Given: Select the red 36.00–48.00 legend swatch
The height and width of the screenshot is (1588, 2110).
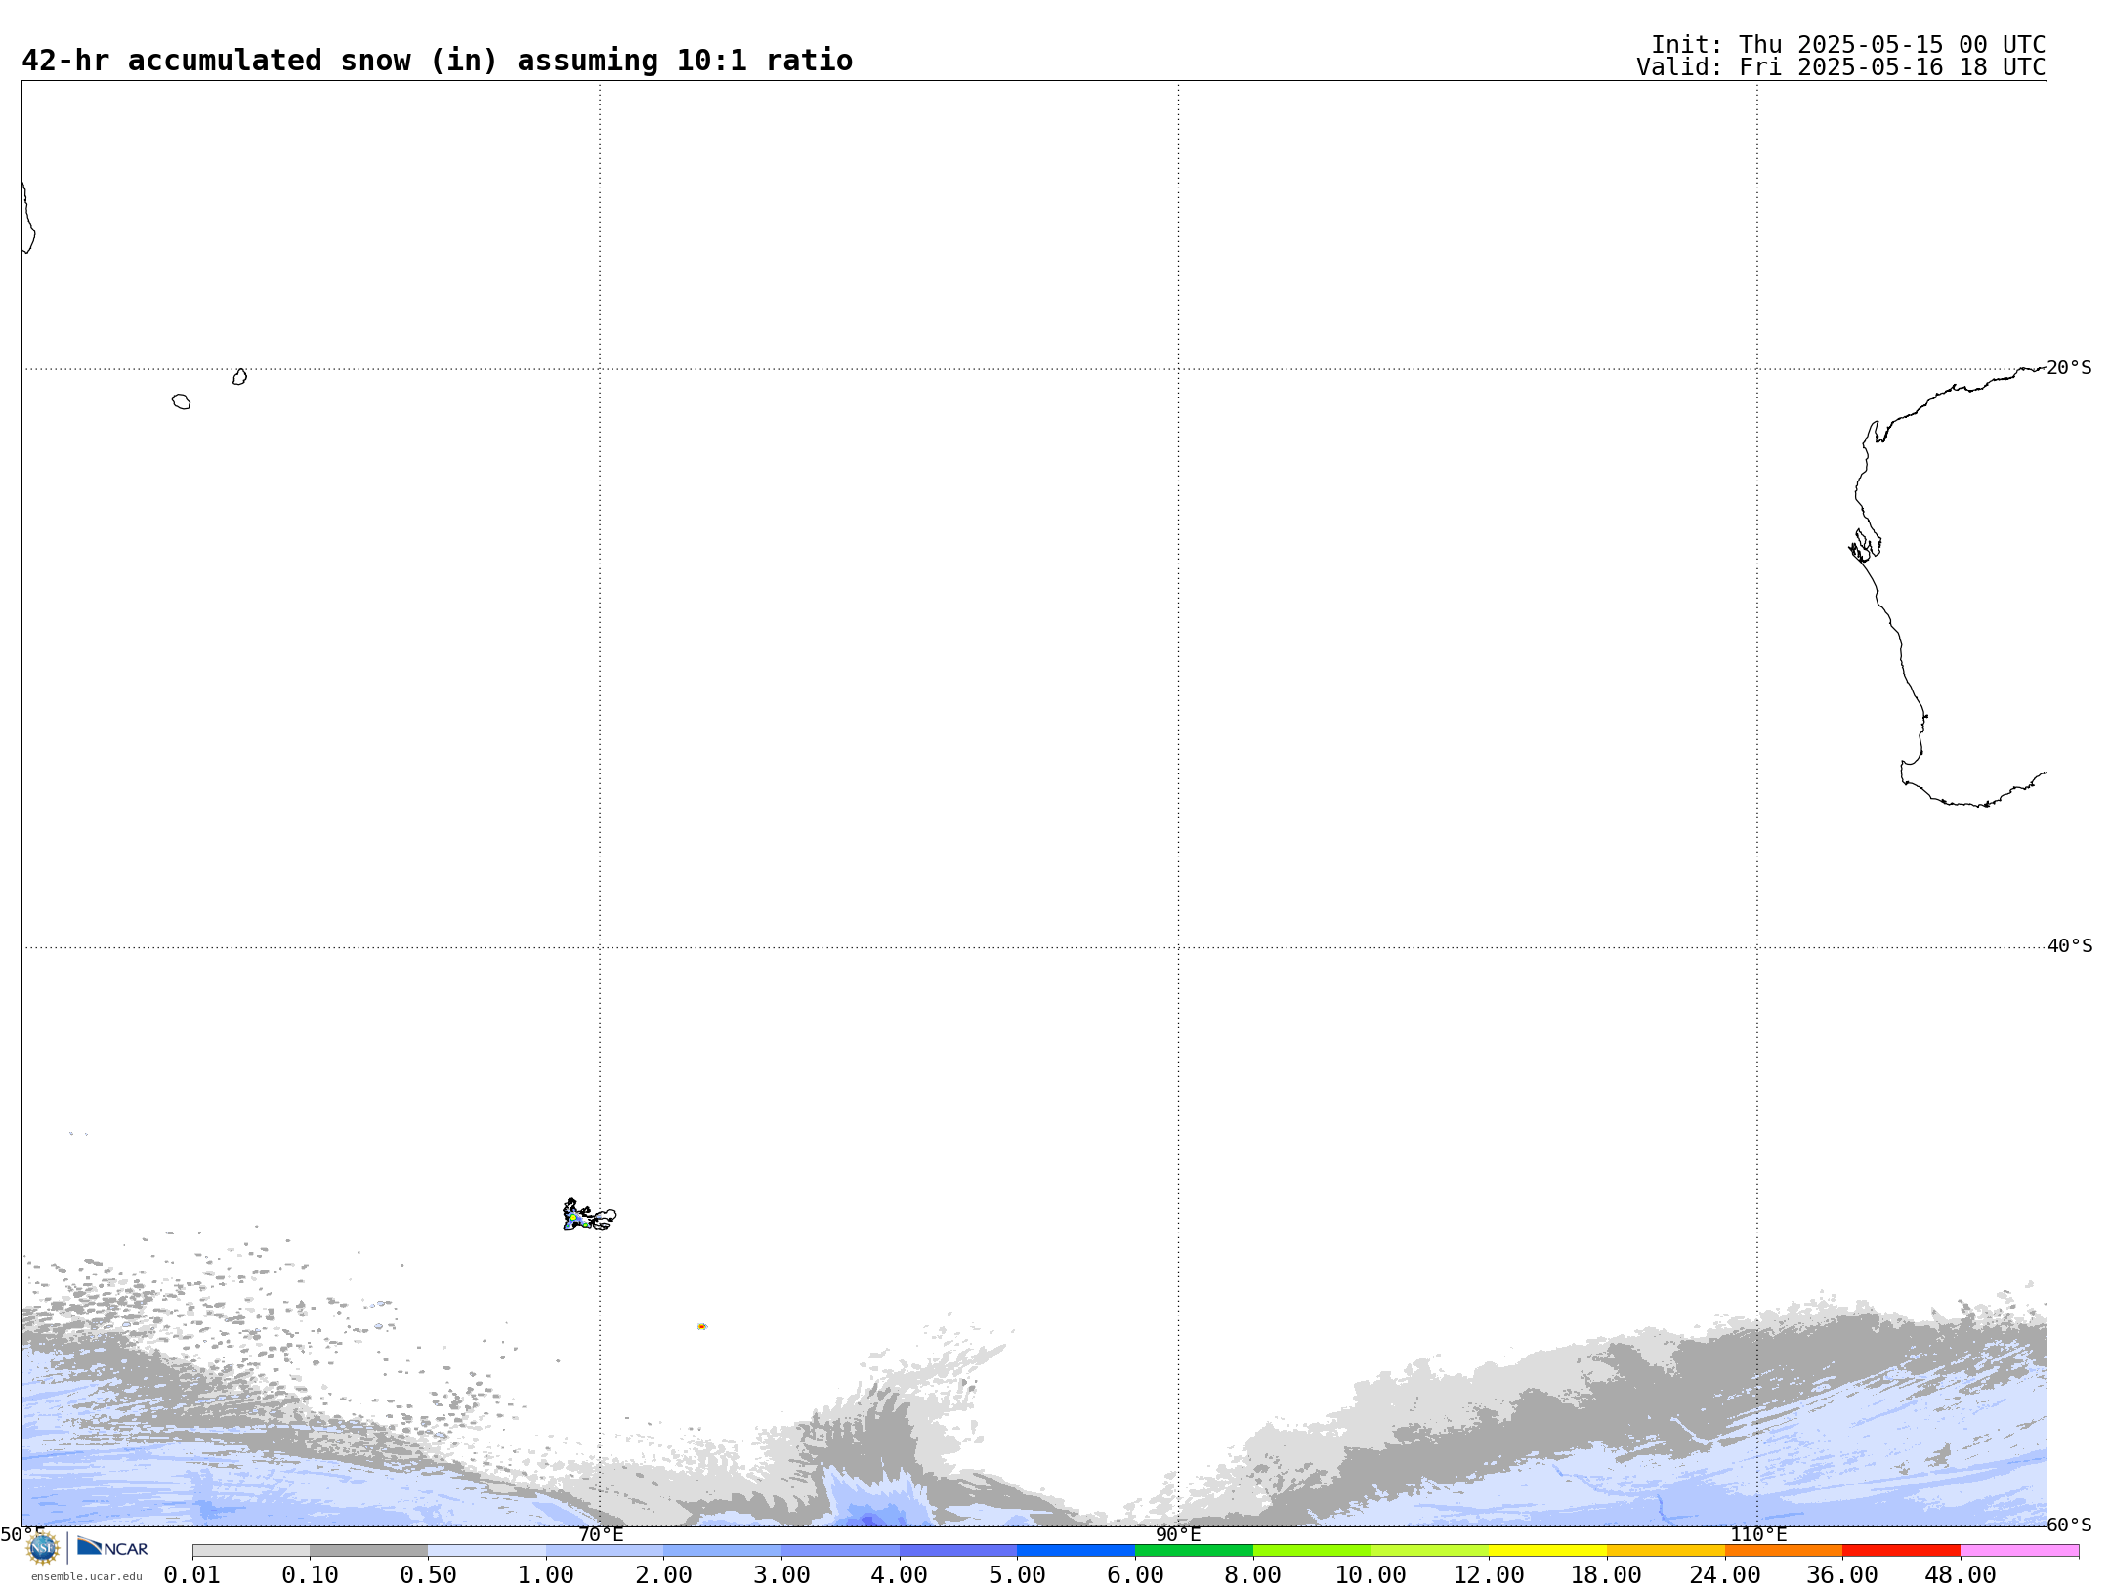Looking at the screenshot, I should click(1901, 1551).
